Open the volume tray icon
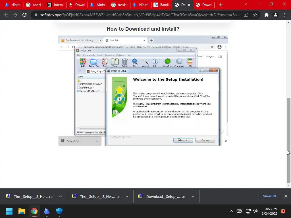Image resolution: width=291 pixels, height=218 pixels. click(255, 211)
